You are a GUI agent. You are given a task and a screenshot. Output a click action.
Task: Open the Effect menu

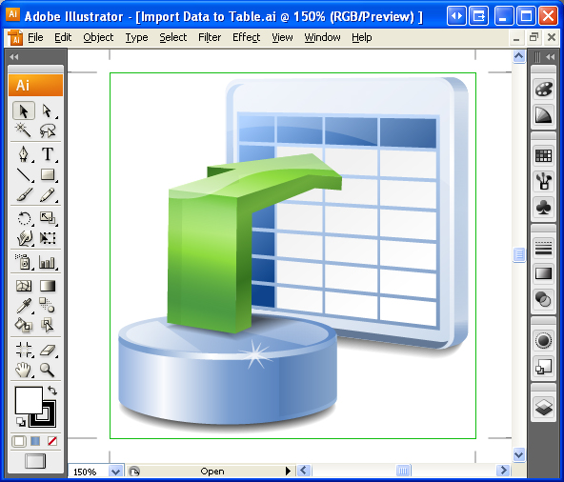[247, 37]
